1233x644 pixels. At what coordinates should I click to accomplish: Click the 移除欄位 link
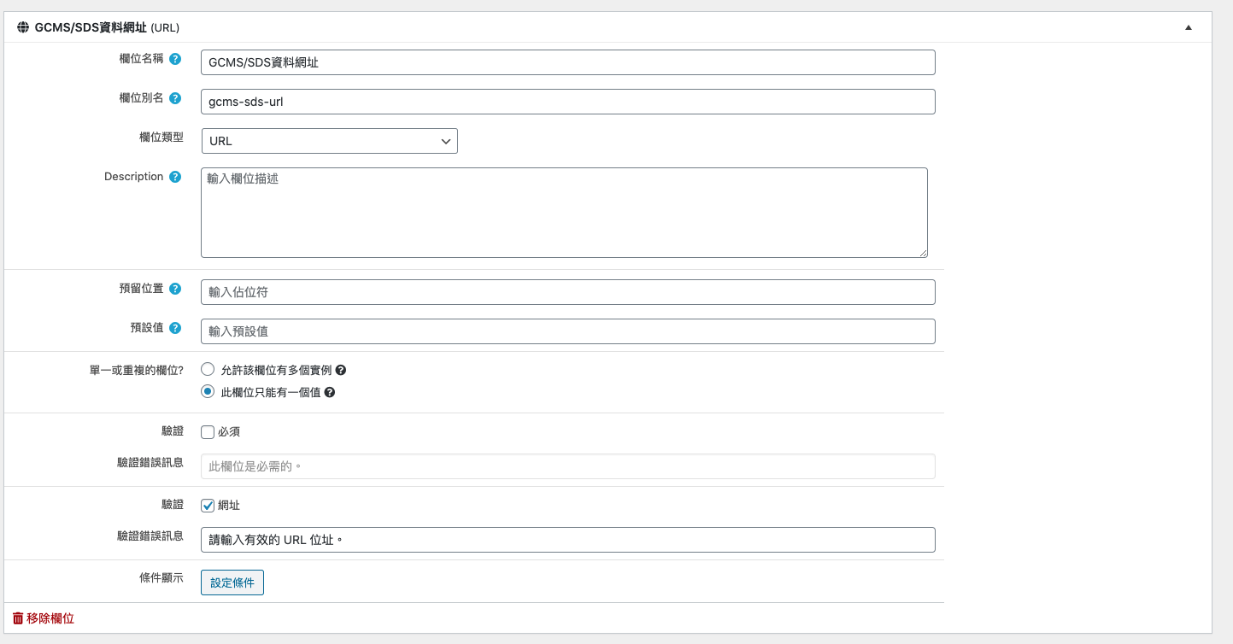point(50,618)
